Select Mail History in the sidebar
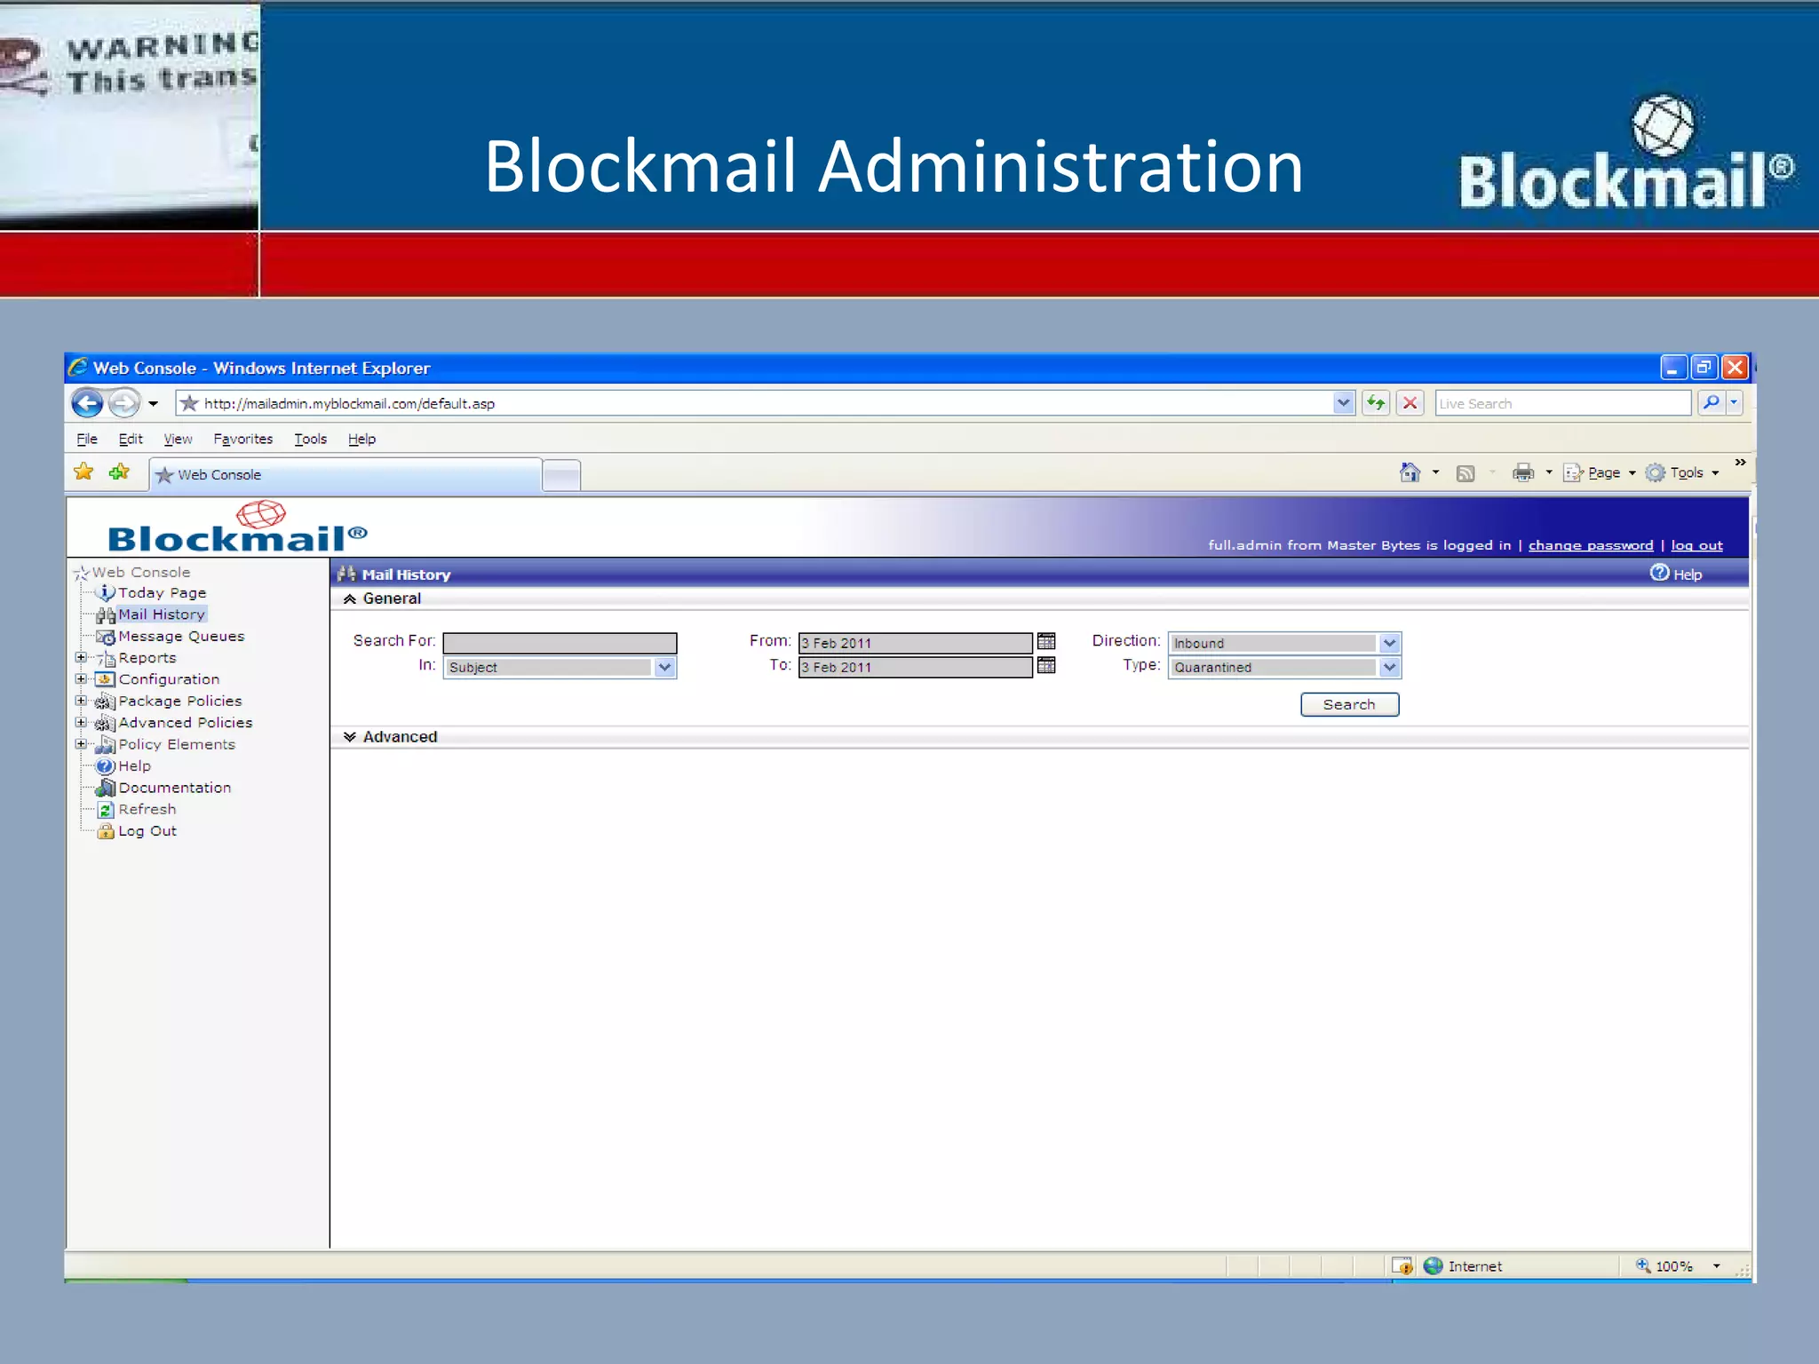Image resolution: width=1819 pixels, height=1364 pixels. point(161,614)
